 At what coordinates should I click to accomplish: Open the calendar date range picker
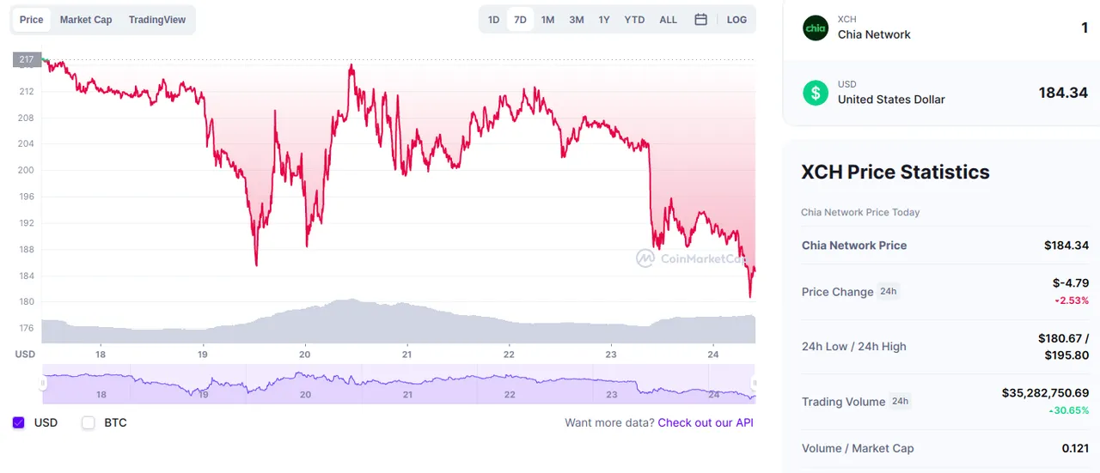coord(700,20)
